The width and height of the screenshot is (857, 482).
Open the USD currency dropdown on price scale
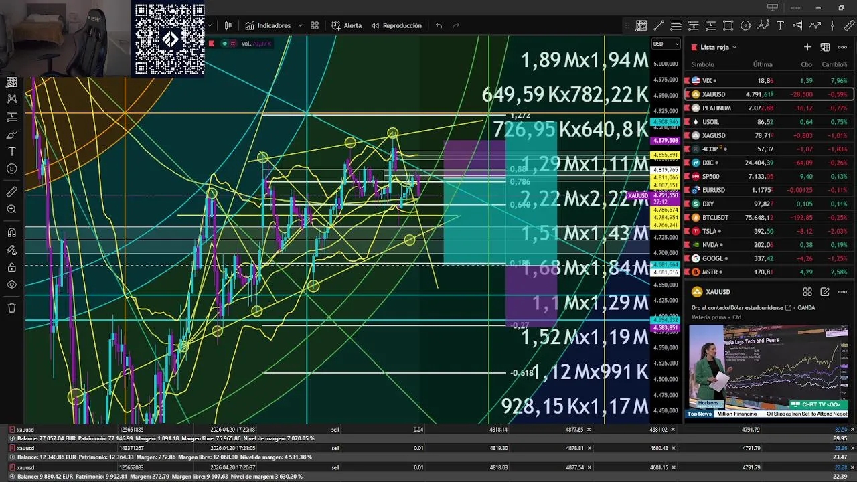pyautogui.click(x=666, y=44)
